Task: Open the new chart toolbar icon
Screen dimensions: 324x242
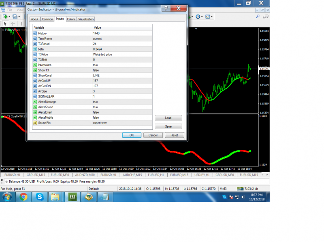Action: pos(5,17)
